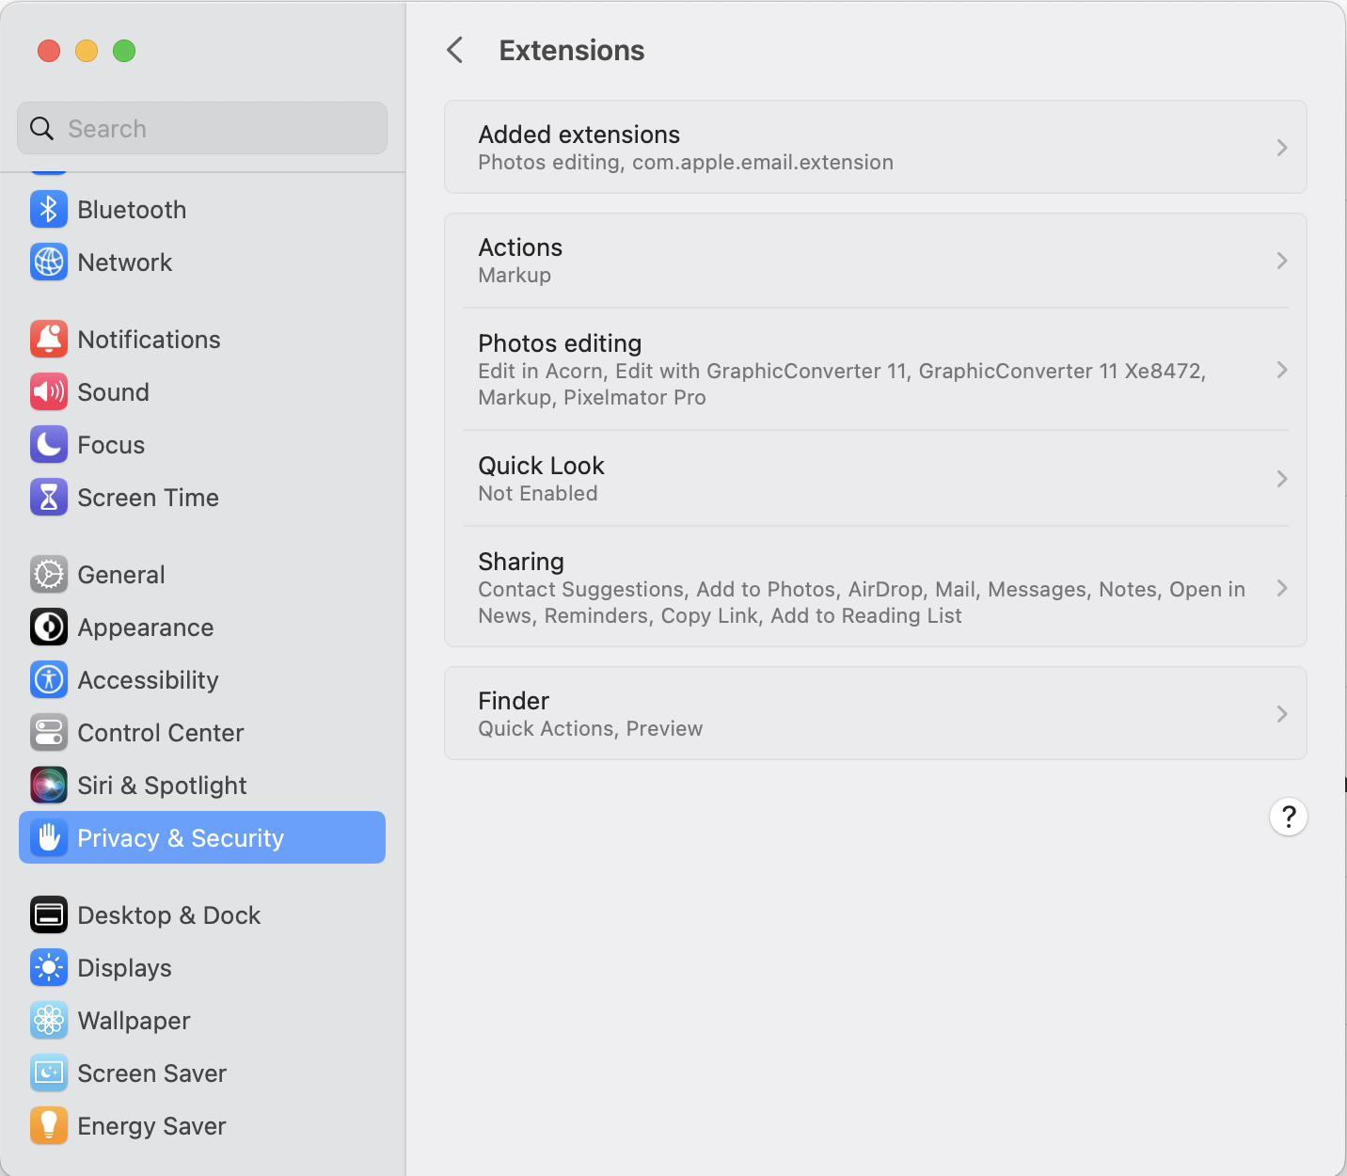Click the Sound speaker icon

49,392
